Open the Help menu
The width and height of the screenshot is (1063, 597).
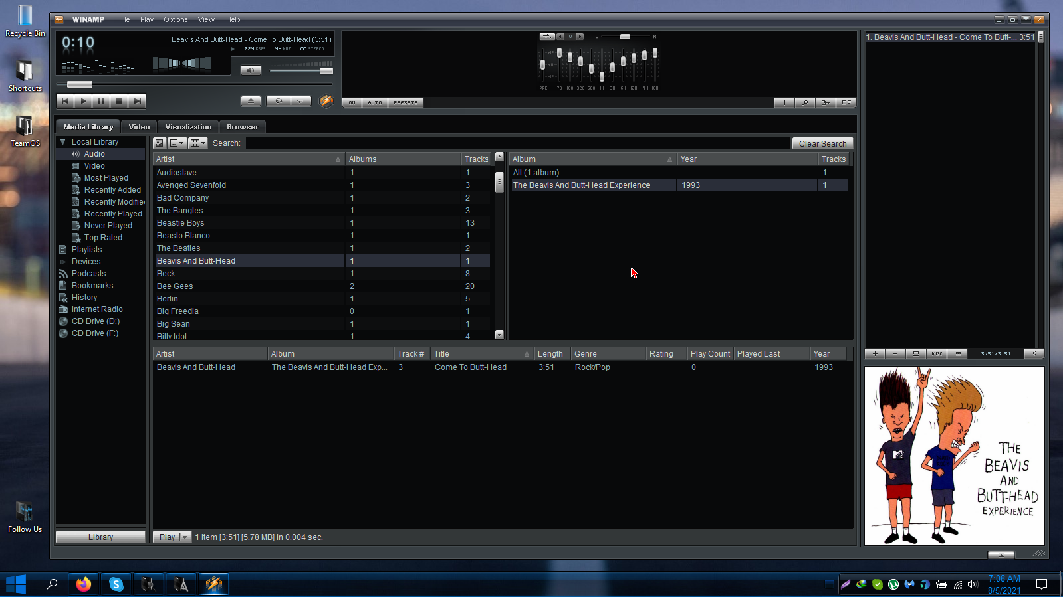233,19
